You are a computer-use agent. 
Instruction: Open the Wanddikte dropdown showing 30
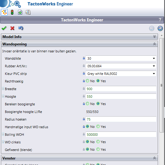coord(121,58)
